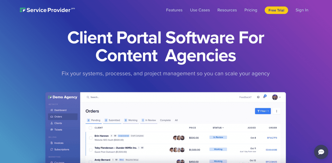Open the Features menu in top navigation
Screen dimensions: 332x163
[174, 10]
